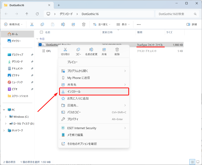The image size is (202, 165).
Task: Click the rename icon in the toolbar
Action: point(63,24)
